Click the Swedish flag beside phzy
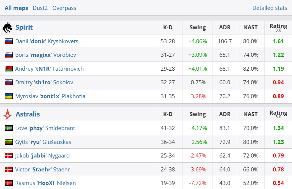292x189 pixels. coord(8,128)
